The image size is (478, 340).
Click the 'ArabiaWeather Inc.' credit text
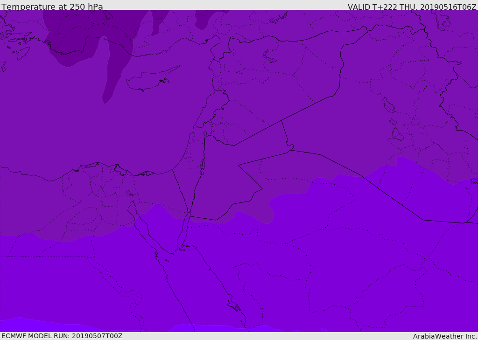445,336
